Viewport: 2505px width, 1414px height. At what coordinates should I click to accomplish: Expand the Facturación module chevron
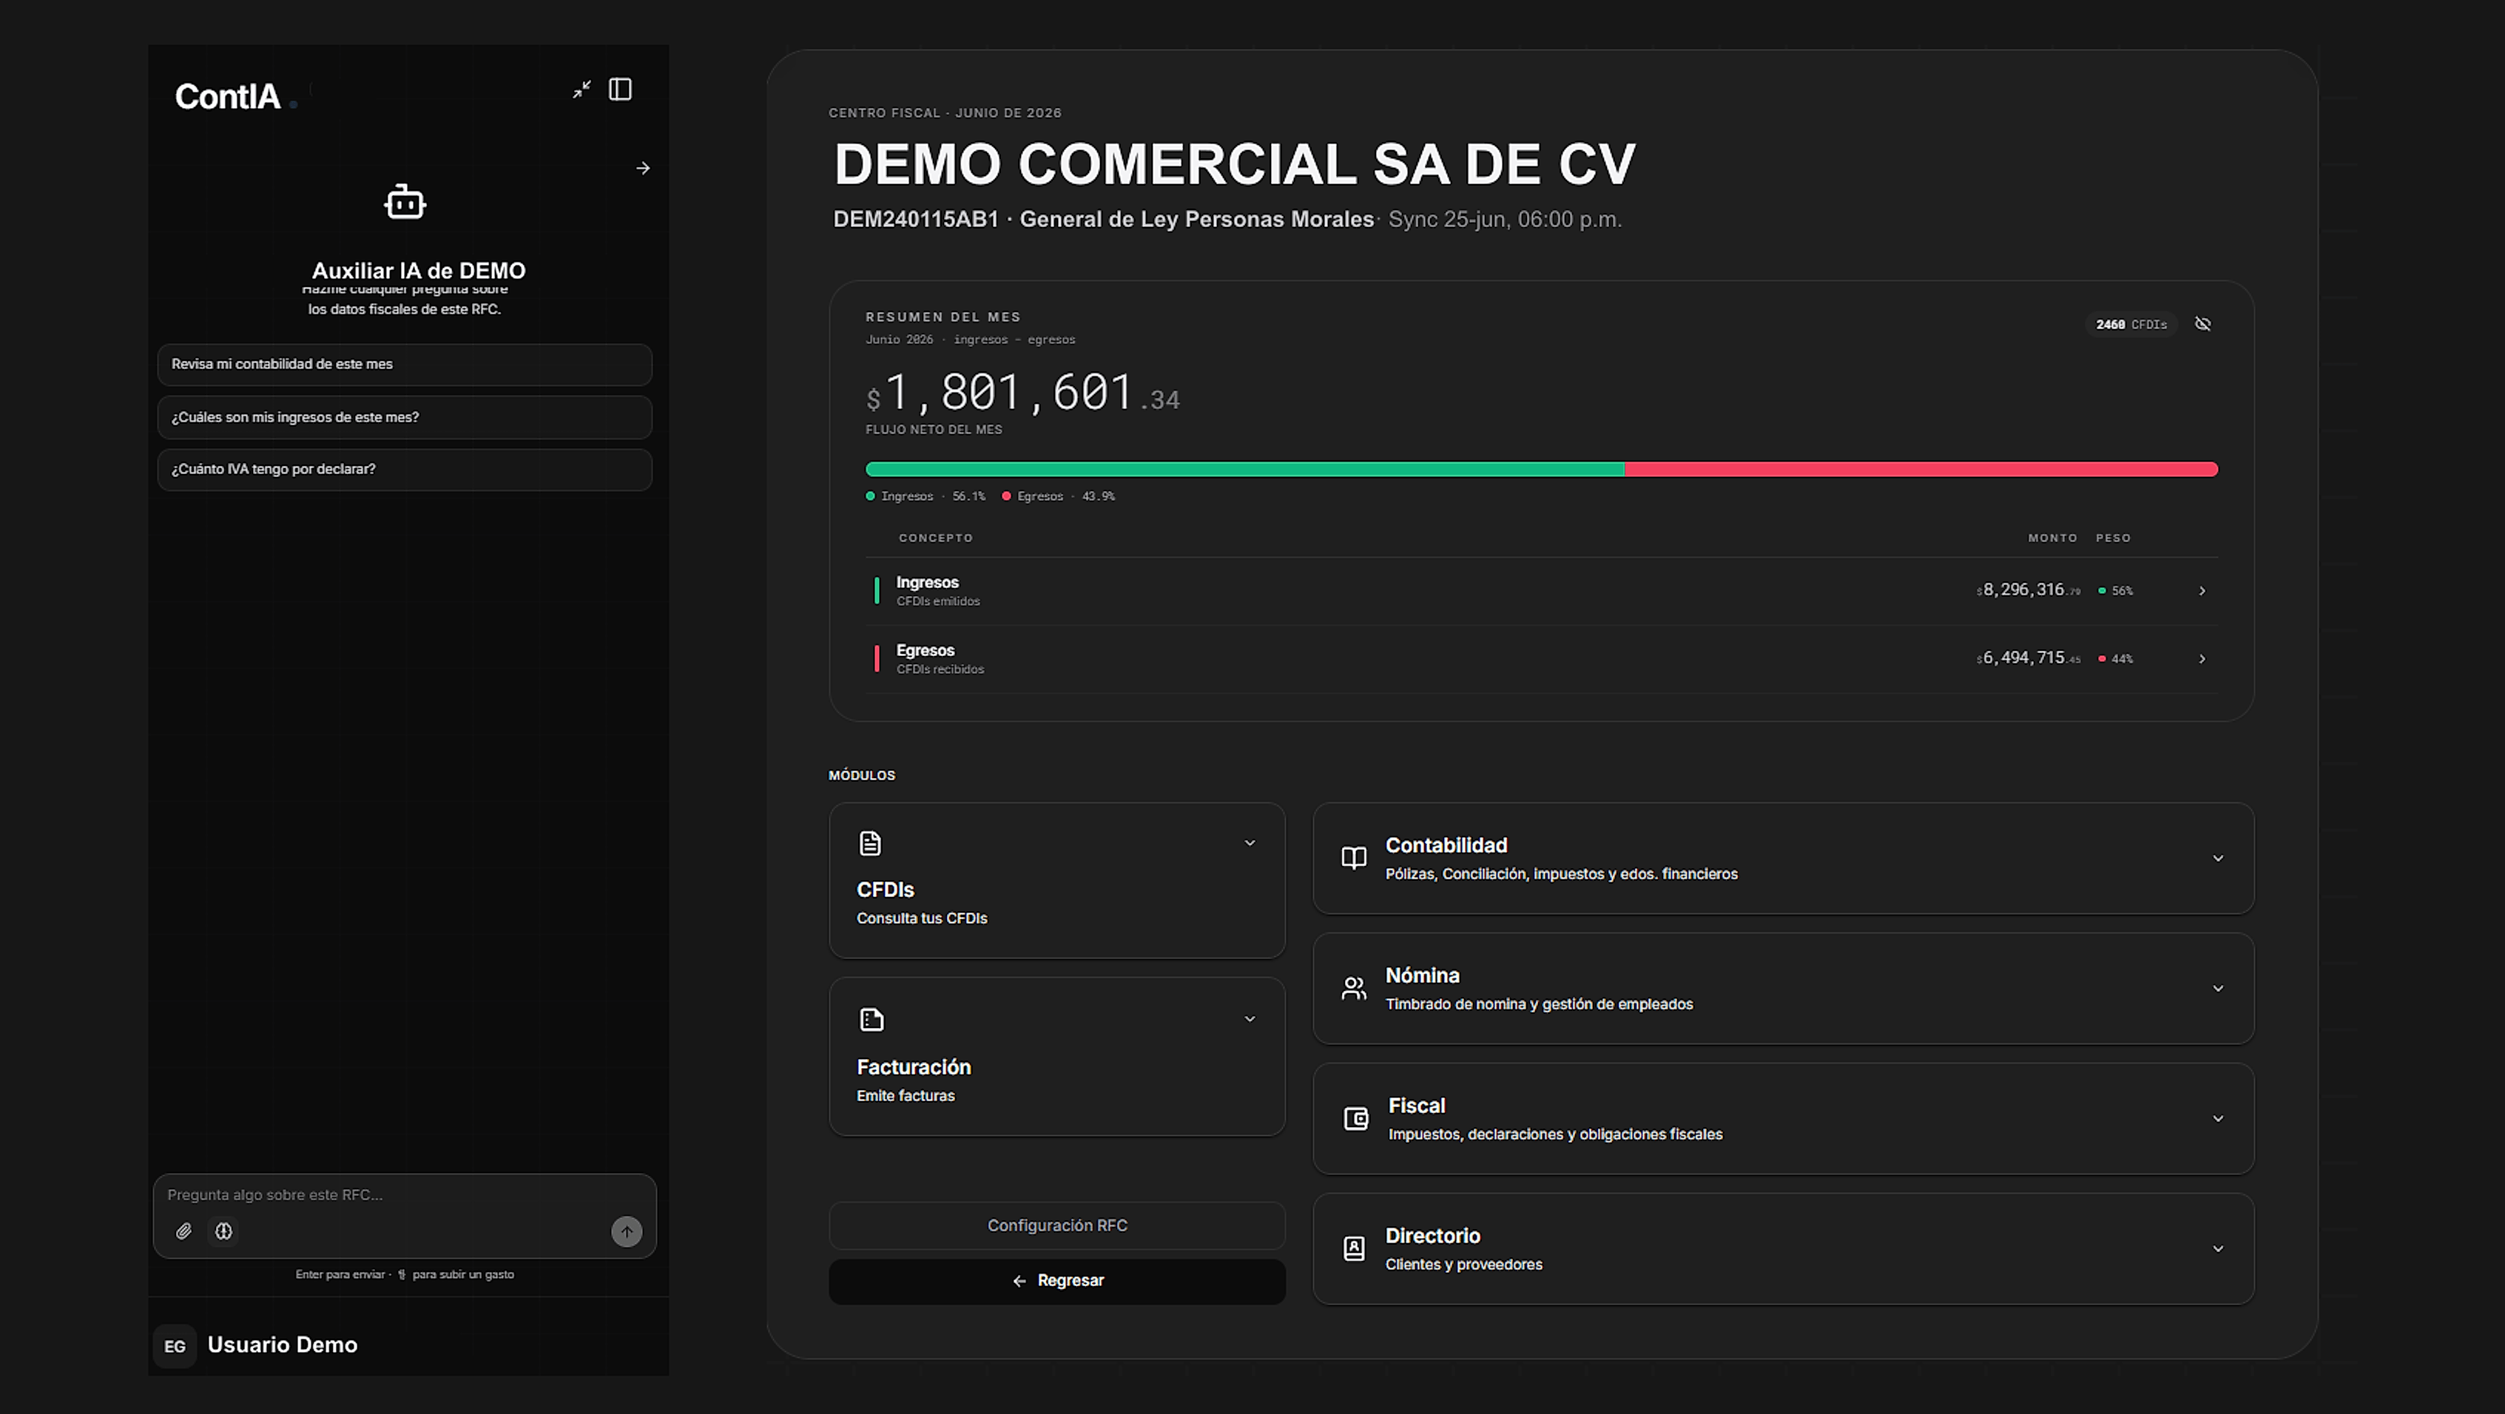[x=1250, y=1018]
